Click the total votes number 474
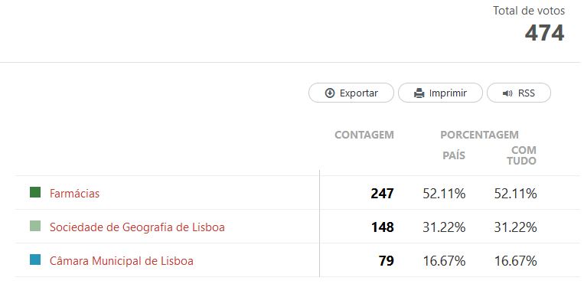The height and width of the screenshot is (284, 584). point(544,33)
